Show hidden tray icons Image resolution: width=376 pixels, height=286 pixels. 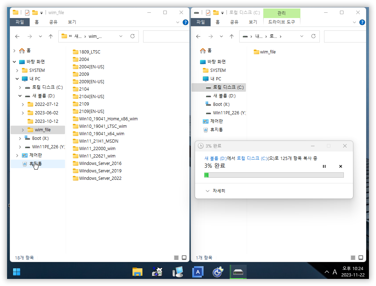click(327, 272)
